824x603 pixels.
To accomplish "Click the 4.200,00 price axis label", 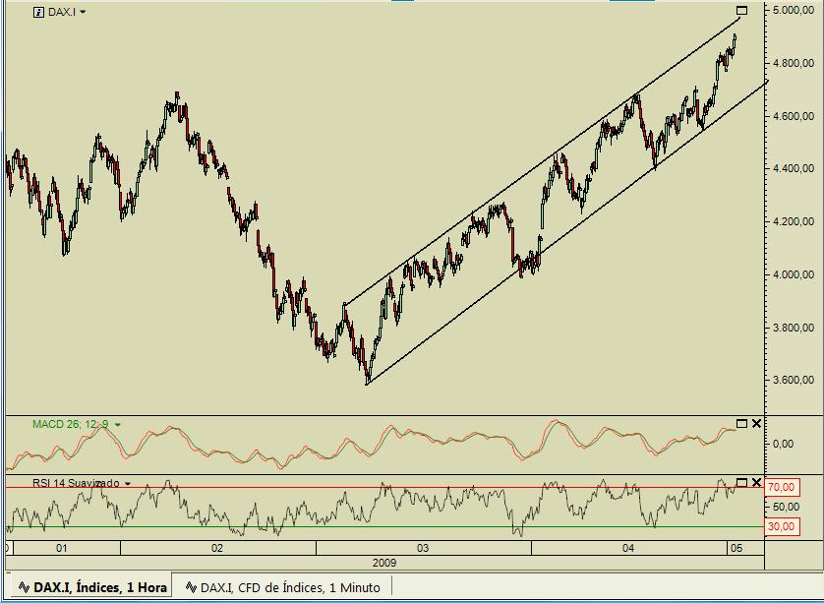I will [x=793, y=221].
